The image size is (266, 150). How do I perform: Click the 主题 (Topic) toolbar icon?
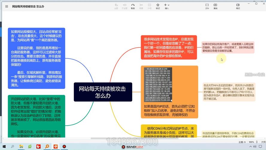(x=116, y=6)
